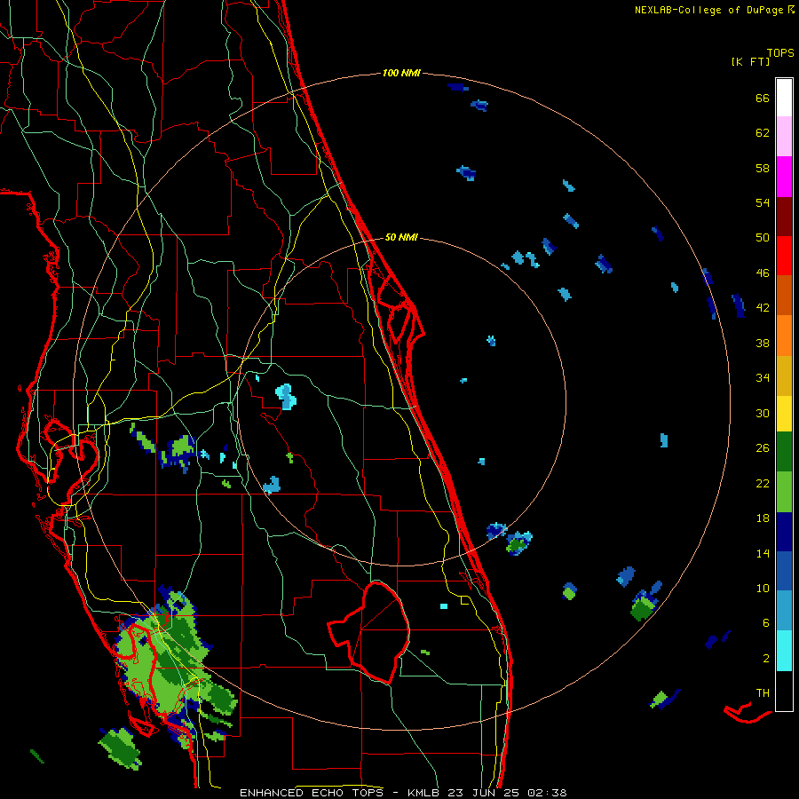Click the "100 NMI" range ring label
Screen dimensions: 799x799
[x=401, y=74]
